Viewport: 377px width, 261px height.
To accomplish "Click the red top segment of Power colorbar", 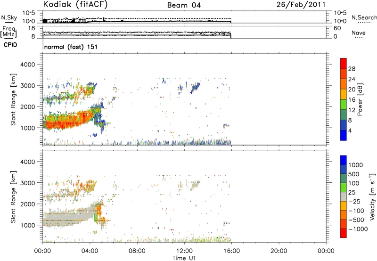I will click(x=344, y=63).
